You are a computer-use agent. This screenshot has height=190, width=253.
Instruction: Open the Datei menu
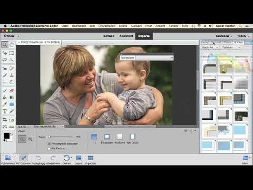click(65, 26)
